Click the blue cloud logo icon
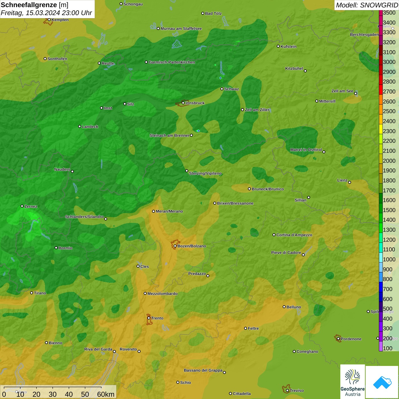 tap(382, 382)
